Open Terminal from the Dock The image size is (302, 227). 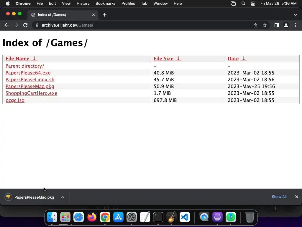pos(158,217)
